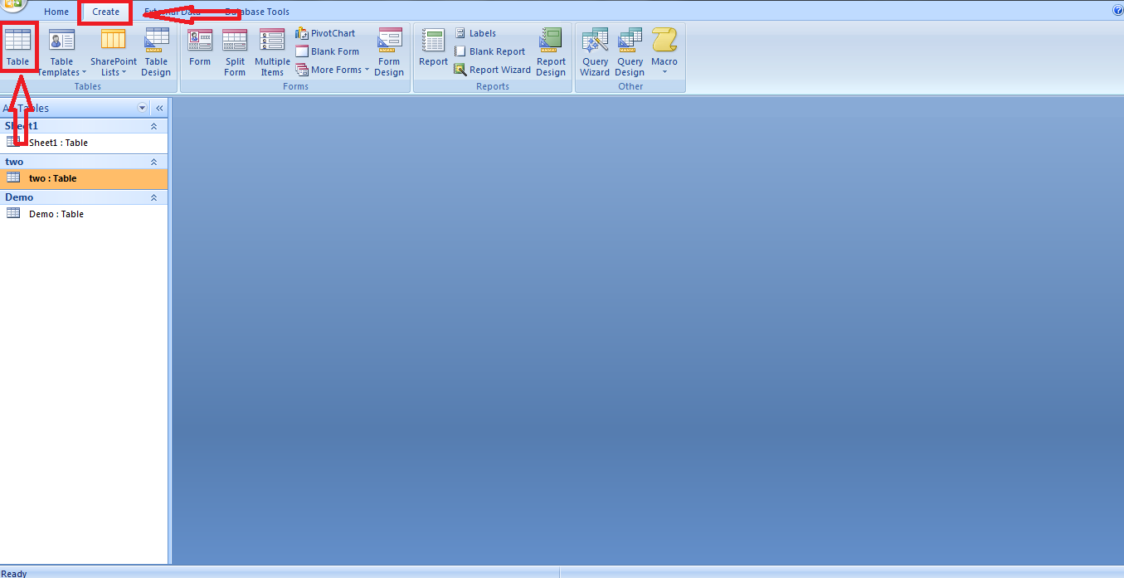Open the Access Help icon
1124x578 pixels.
point(1117,10)
